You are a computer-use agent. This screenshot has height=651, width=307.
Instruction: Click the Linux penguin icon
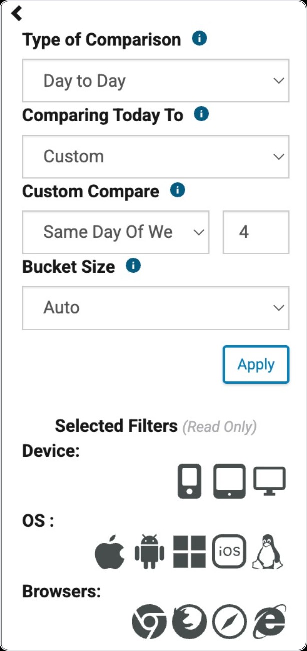[x=267, y=552]
